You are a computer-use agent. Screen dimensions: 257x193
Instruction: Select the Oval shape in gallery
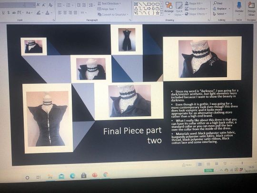click(153, 4)
